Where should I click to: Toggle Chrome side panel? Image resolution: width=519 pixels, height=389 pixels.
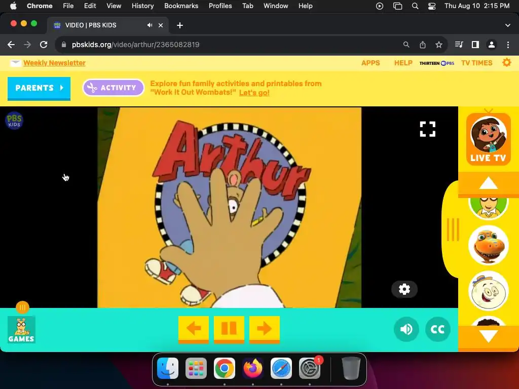pos(475,45)
